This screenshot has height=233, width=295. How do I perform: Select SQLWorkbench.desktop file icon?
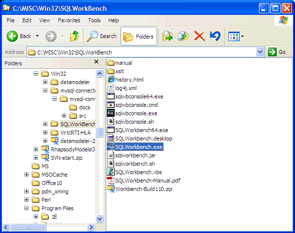(111, 138)
